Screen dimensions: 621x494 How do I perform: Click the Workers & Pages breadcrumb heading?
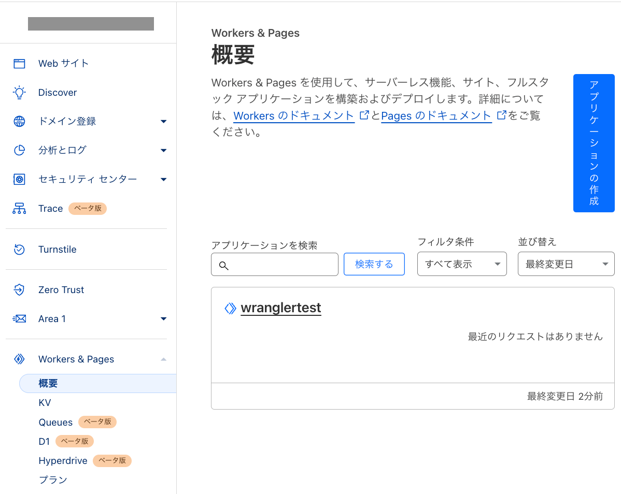click(x=256, y=33)
